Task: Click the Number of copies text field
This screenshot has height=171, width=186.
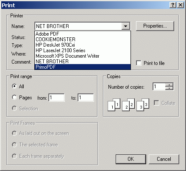Action: coord(159,87)
